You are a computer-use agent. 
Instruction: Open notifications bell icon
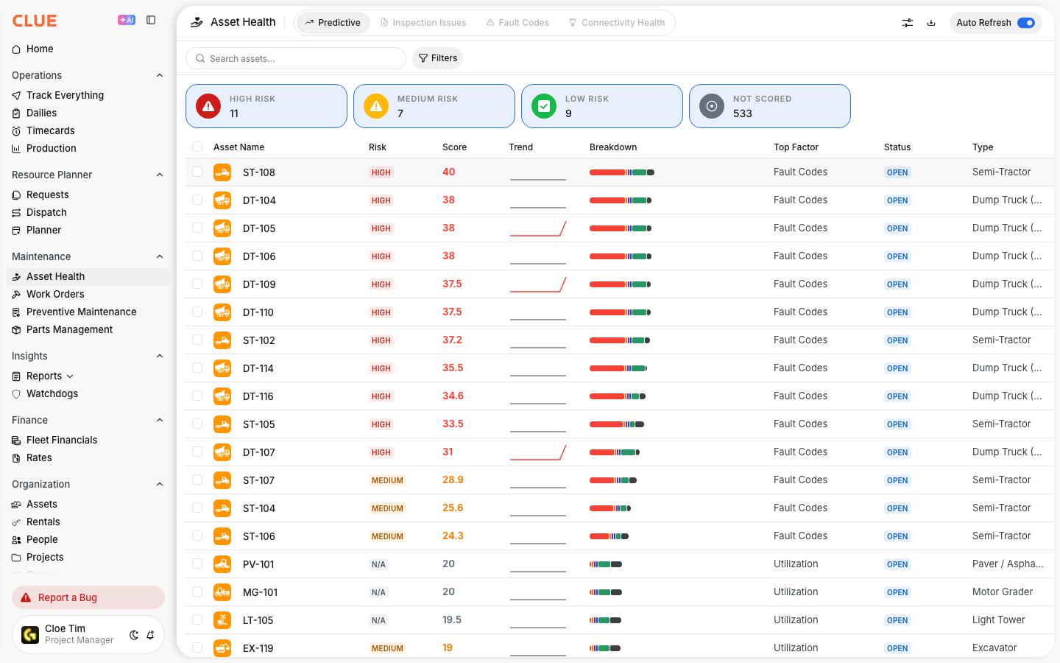150,635
